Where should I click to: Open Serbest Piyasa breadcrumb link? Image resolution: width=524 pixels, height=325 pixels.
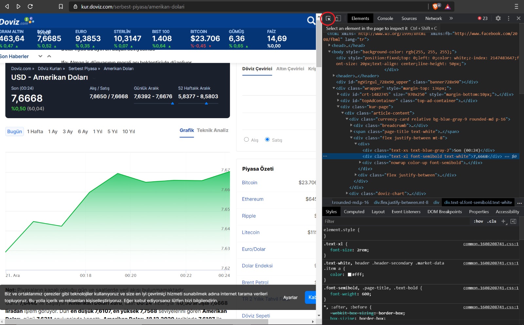click(x=83, y=69)
